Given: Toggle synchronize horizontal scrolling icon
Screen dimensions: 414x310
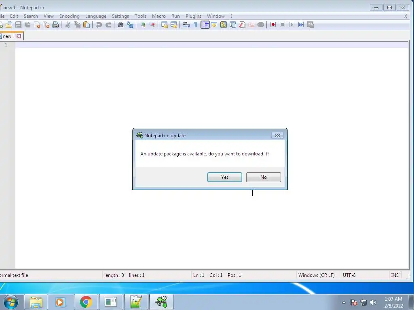Looking at the screenshot, I should [x=174, y=25].
